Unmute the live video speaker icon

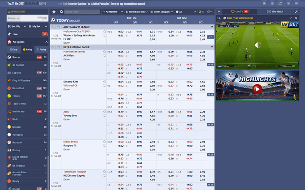click(258, 46)
